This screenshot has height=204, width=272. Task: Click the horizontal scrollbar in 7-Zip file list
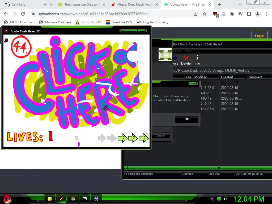point(198,168)
